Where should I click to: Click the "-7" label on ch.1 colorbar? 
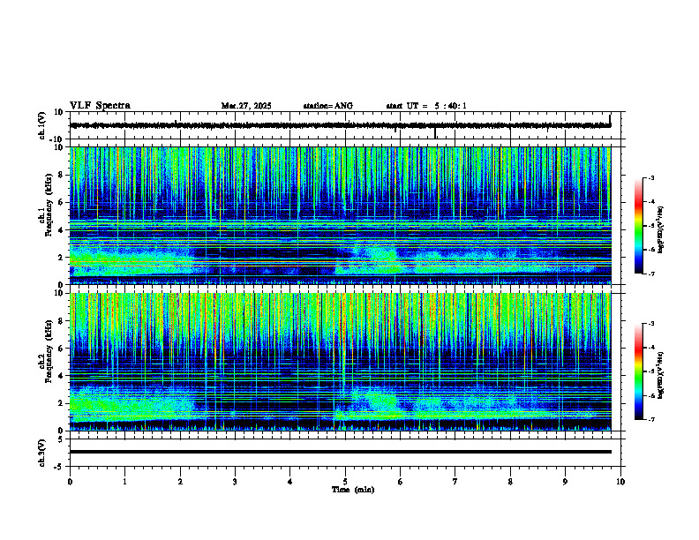pos(651,274)
